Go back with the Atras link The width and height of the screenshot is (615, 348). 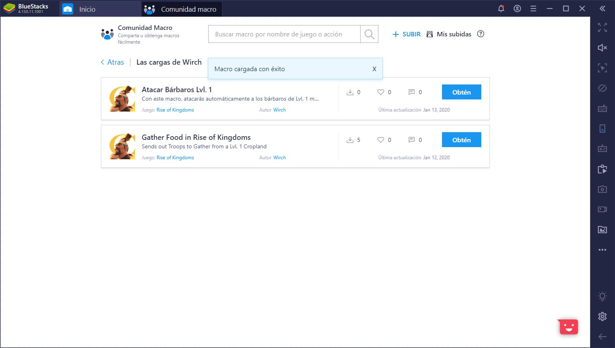pyautogui.click(x=112, y=62)
